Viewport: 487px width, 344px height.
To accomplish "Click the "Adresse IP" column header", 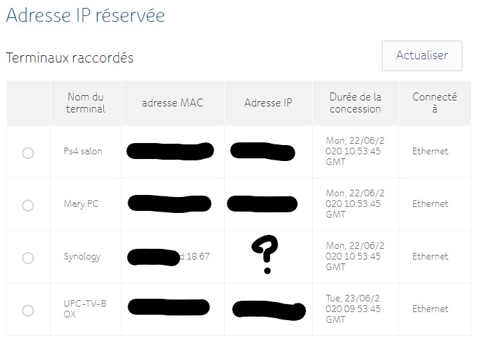I will pyautogui.click(x=268, y=102).
